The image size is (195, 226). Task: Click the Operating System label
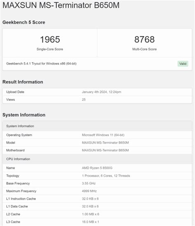pyautogui.click(x=19, y=135)
